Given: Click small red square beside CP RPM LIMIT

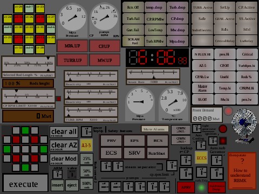Looking at the screenshot, I should [x=58, y=99].
